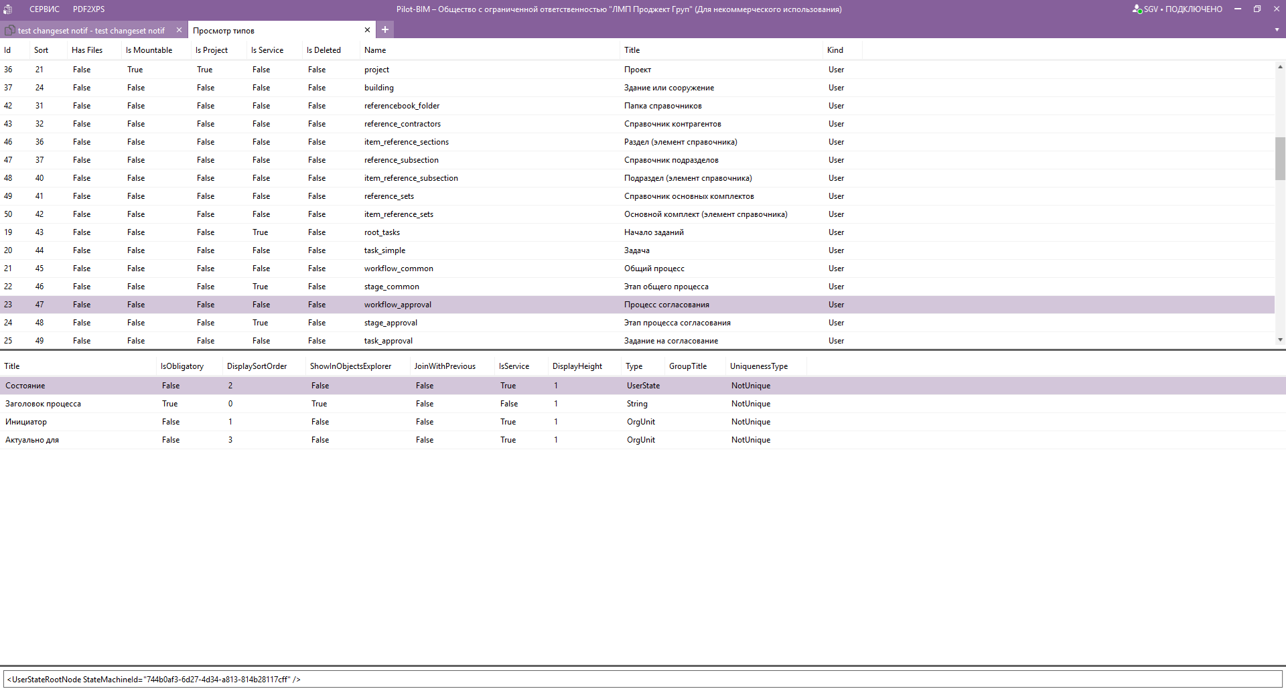Switch to 'test changeset notif' tab

(x=91, y=31)
